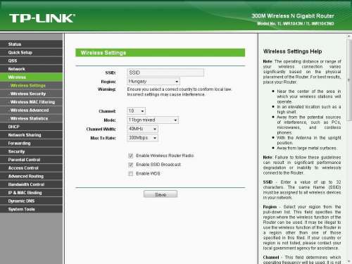Open System Tools section
This screenshot has height=264, width=352.
[31, 209]
